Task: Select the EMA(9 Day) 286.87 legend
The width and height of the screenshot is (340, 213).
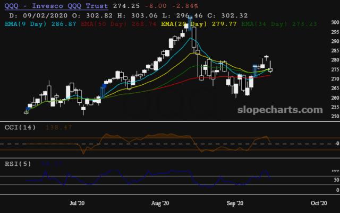Action: [x=40, y=24]
